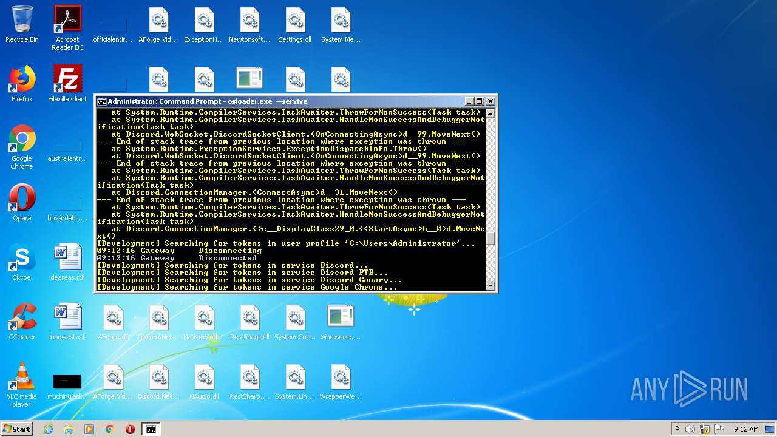Screen dimensions: 777x437
Task: Select the muchintrod... black thumbnail file
Action: [67, 385]
